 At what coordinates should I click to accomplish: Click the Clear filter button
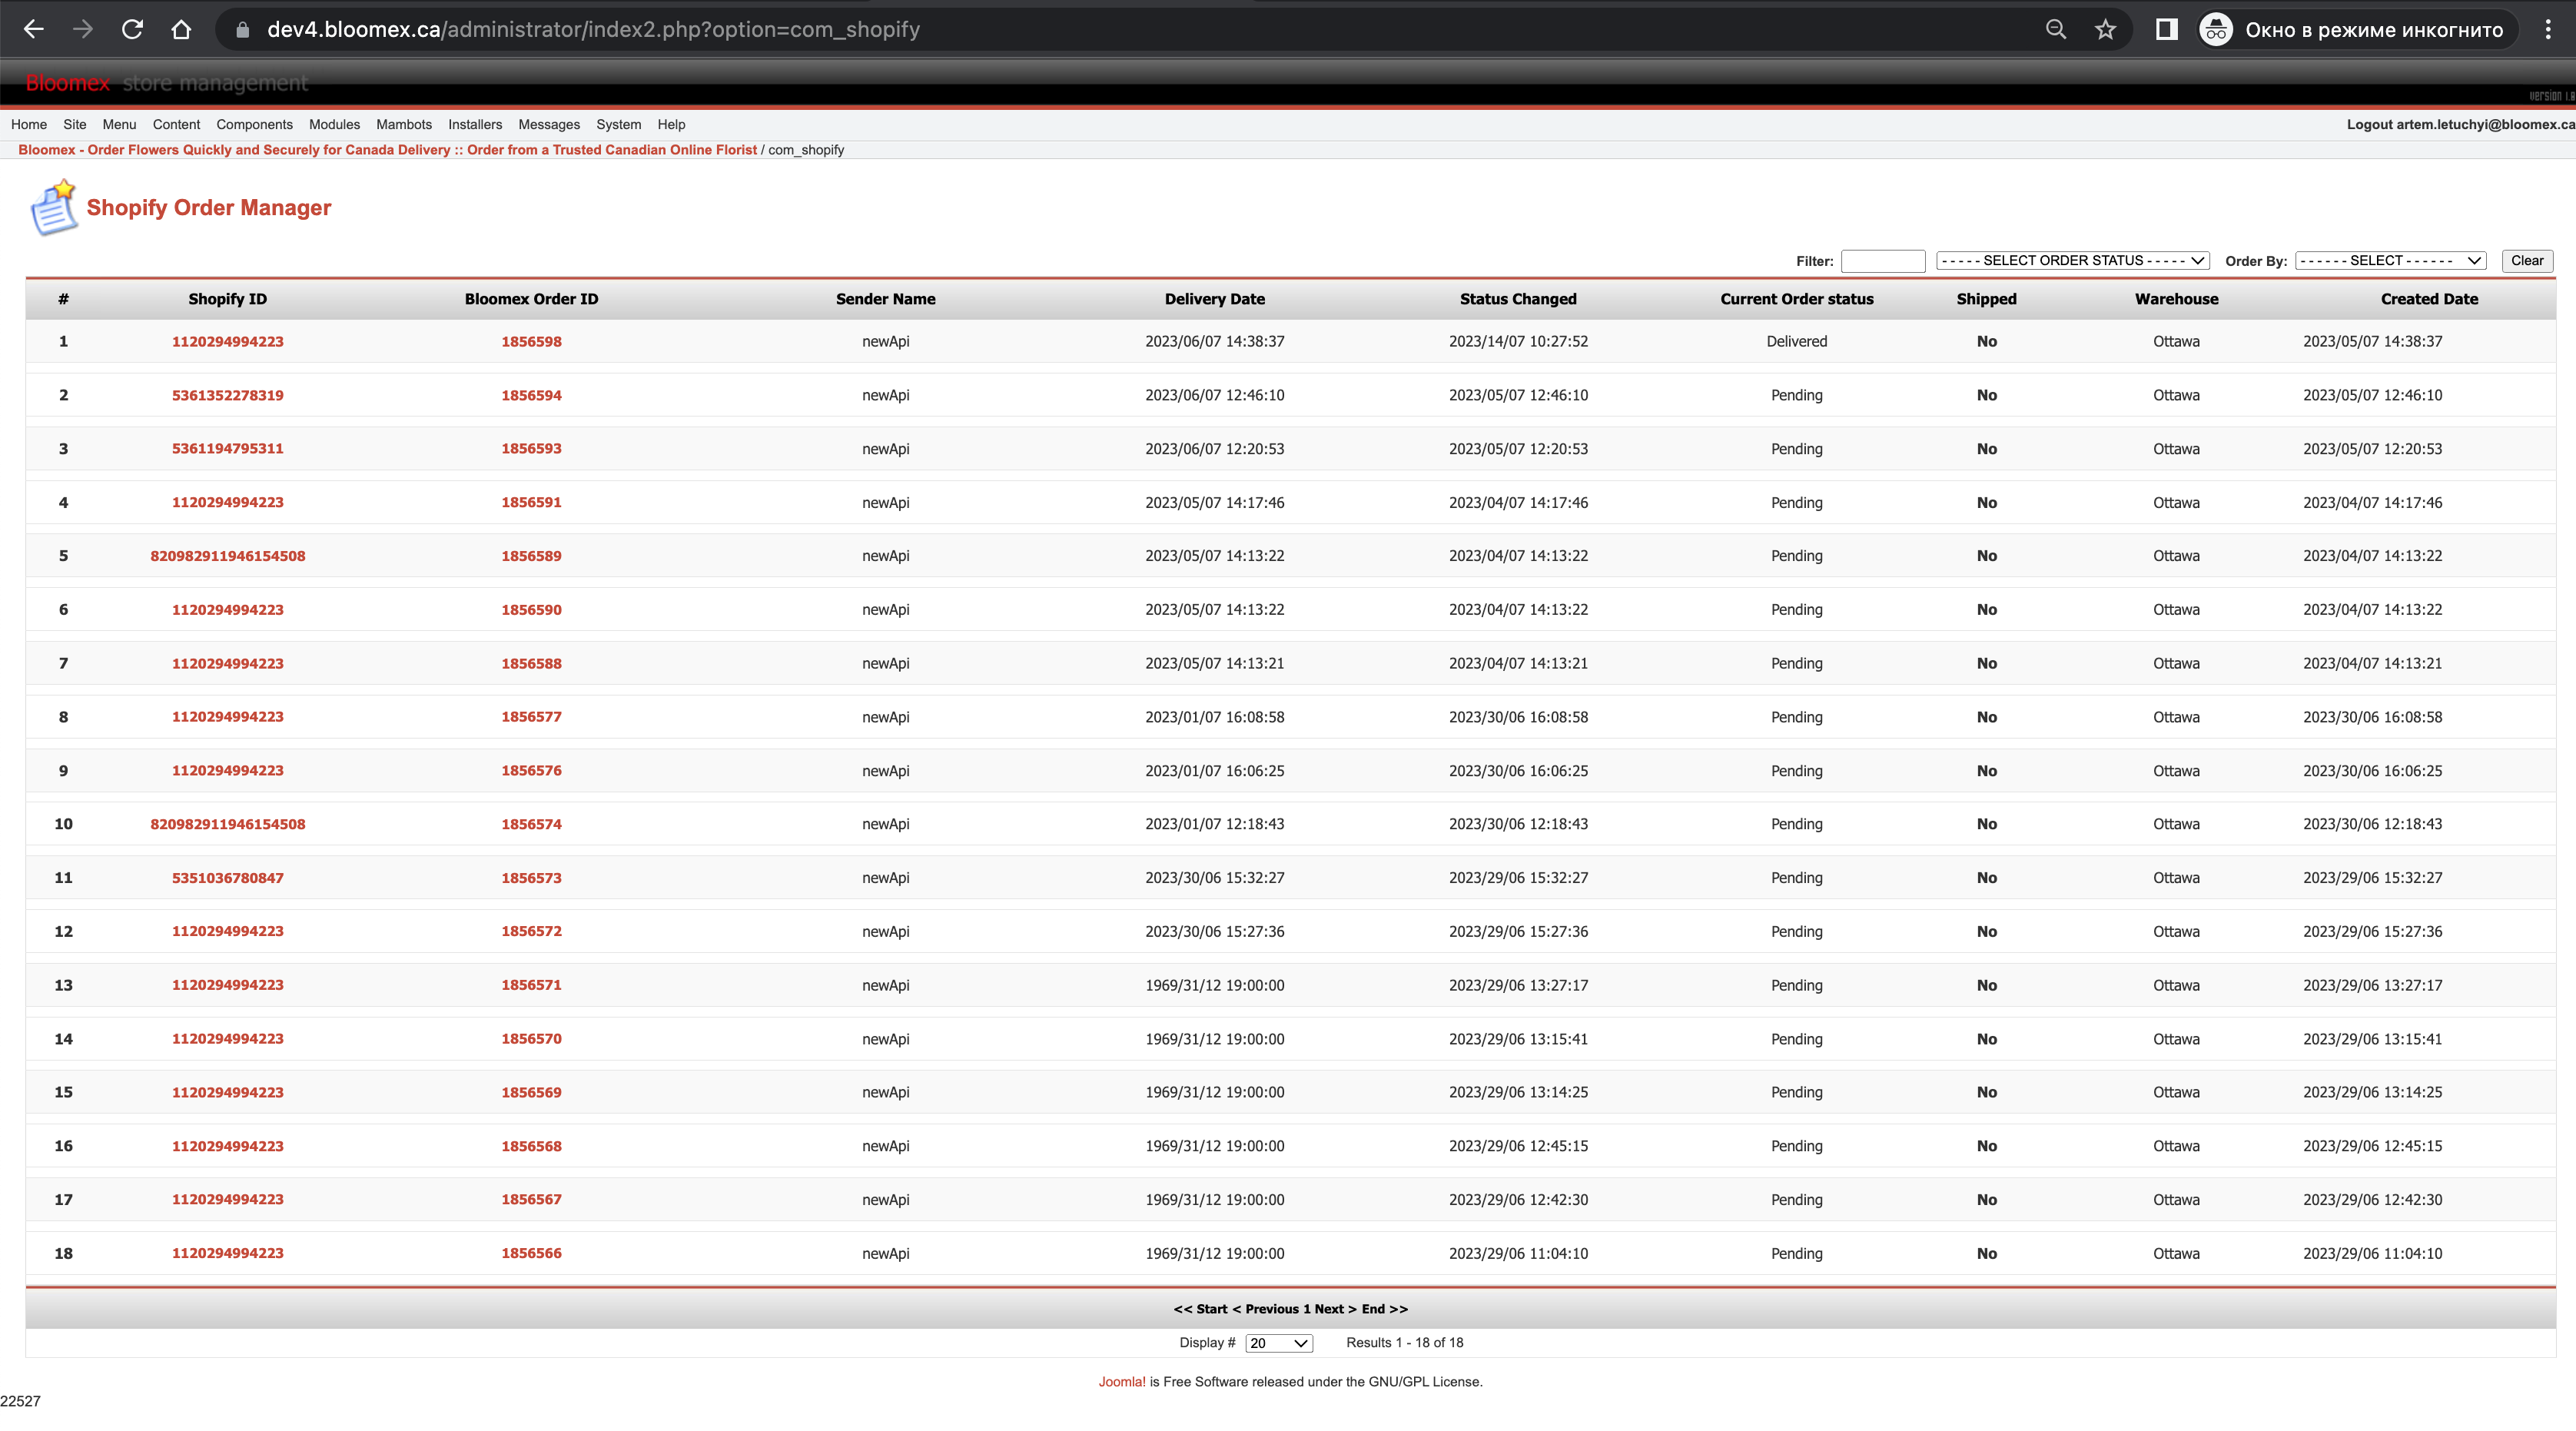pos(2527,261)
